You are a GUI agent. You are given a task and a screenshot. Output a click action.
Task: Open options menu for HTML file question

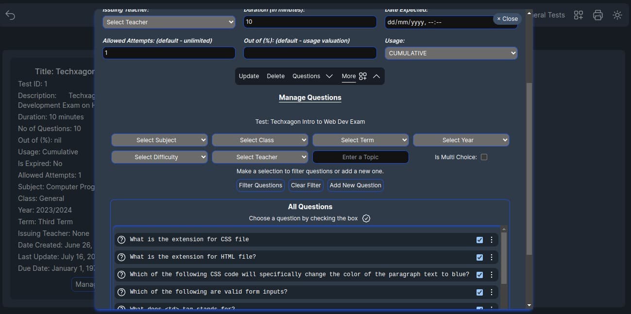pyautogui.click(x=492, y=257)
